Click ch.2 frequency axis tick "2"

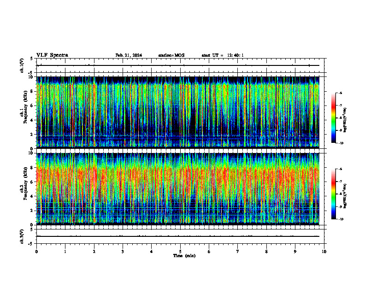click(32, 211)
